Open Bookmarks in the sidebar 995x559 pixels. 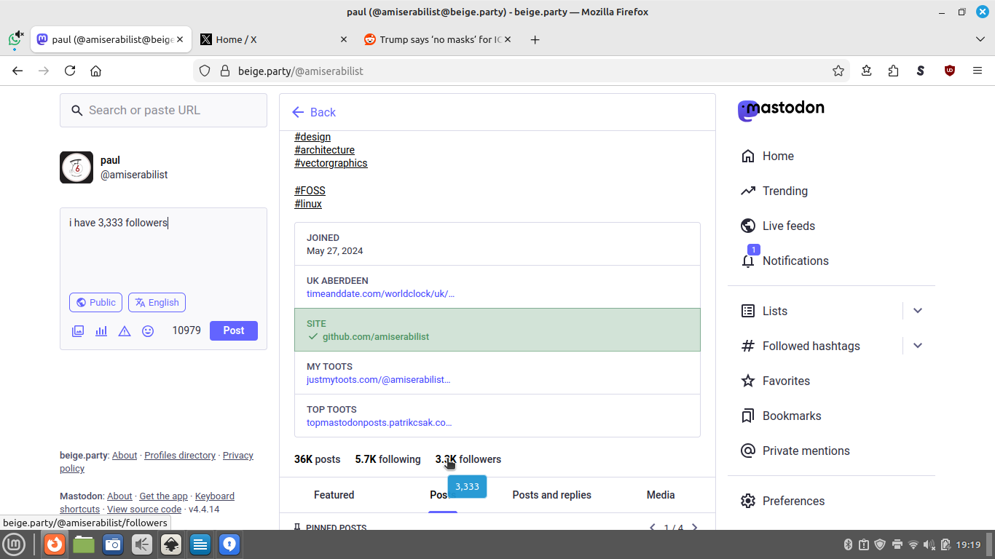point(791,416)
